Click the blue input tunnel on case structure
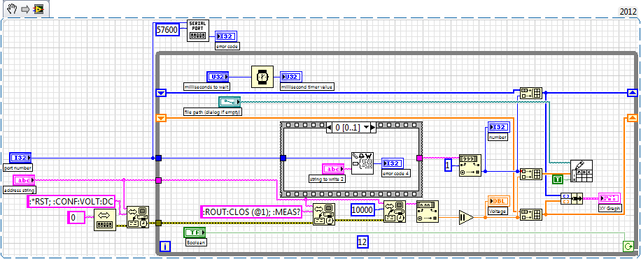The height and width of the screenshot is (259, 641). click(x=283, y=158)
